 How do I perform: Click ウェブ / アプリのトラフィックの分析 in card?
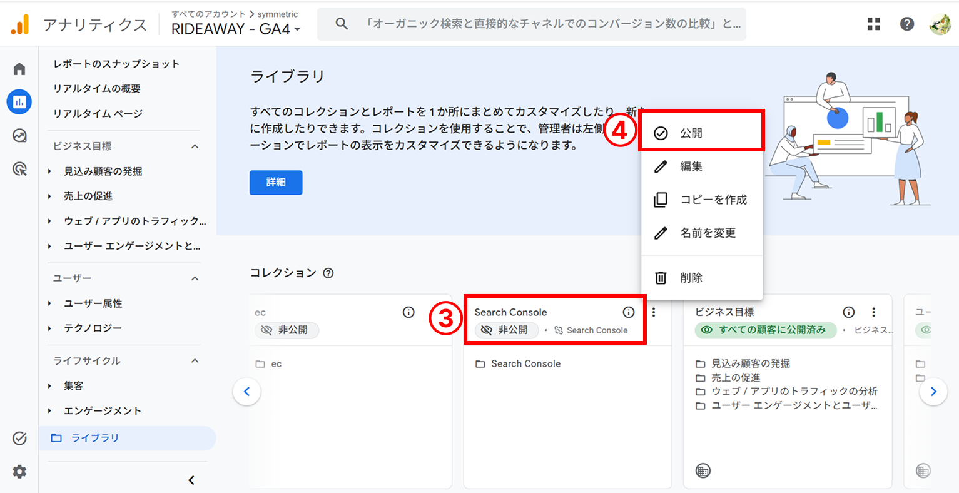(x=794, y=391)
